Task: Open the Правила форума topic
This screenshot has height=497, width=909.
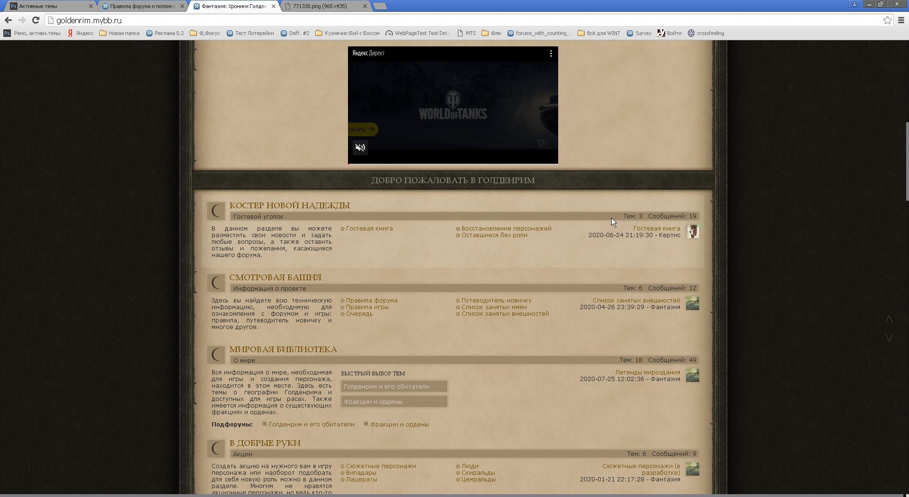Action: point(372,301)
